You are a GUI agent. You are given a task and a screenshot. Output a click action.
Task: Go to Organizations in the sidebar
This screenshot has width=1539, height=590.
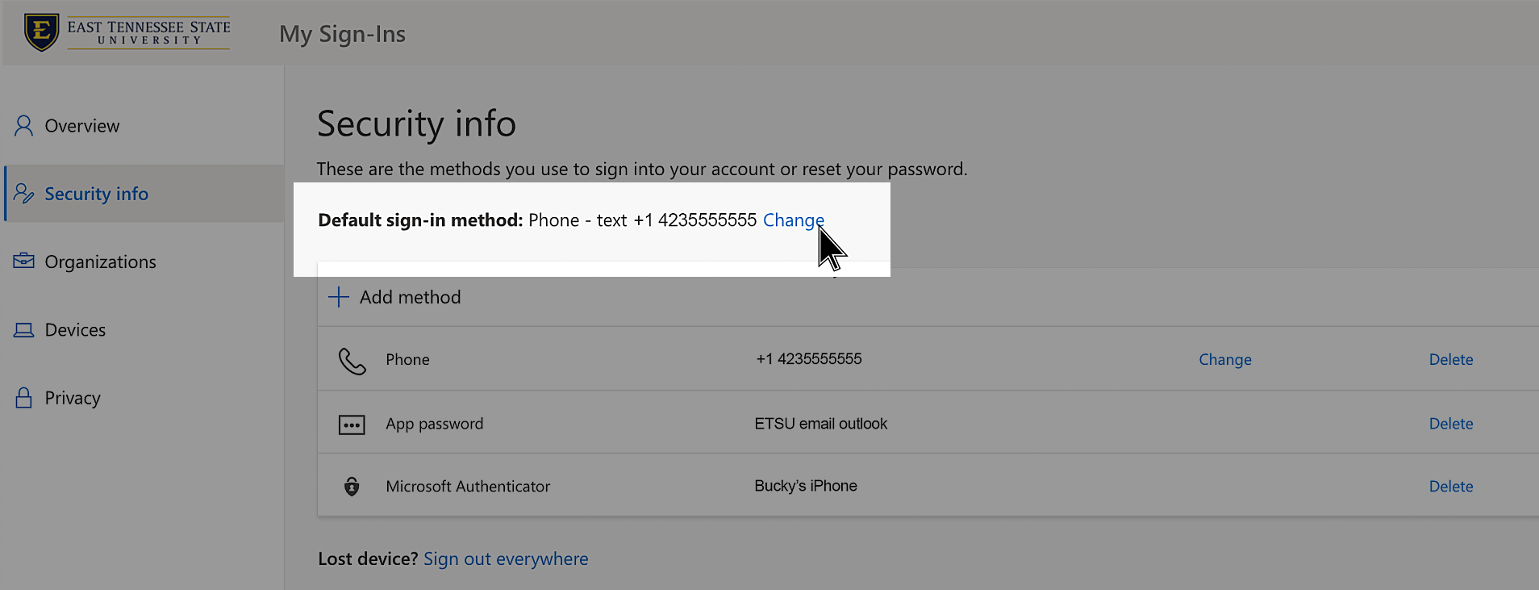(x=100, y=262)
